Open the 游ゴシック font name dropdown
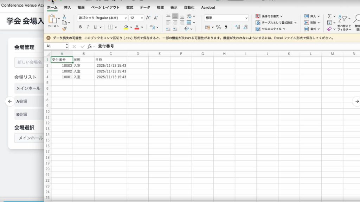Screen dimensions: 360x202 pos(102,18)
